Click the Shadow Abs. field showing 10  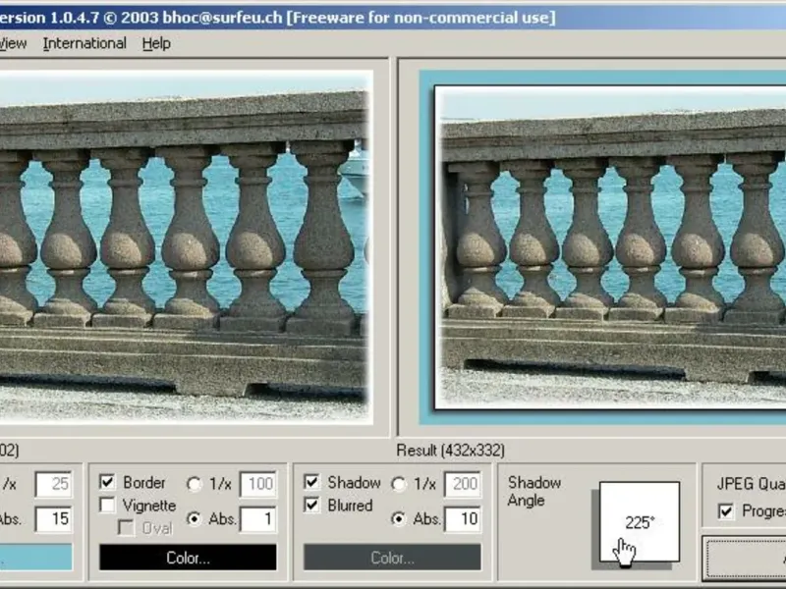point(462,519)
